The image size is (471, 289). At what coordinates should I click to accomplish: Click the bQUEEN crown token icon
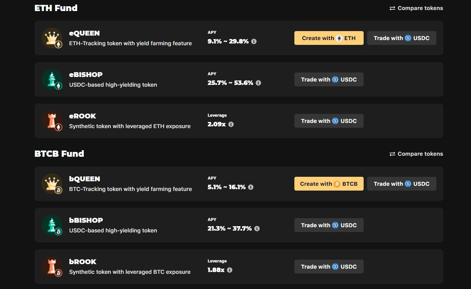pos(52,184)
